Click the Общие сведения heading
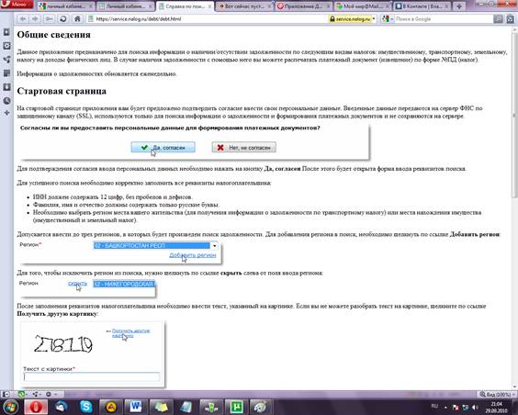The height and width of the screenshot is (415, 518). 53,35
